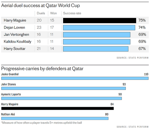Click the lower Stats Perform source credit
The width and height of the screenshot is (151, 130).
[133, 127]
